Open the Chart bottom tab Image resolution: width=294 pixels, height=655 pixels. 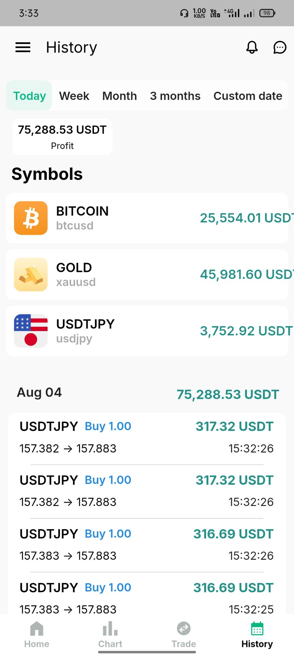click(110, 635)
